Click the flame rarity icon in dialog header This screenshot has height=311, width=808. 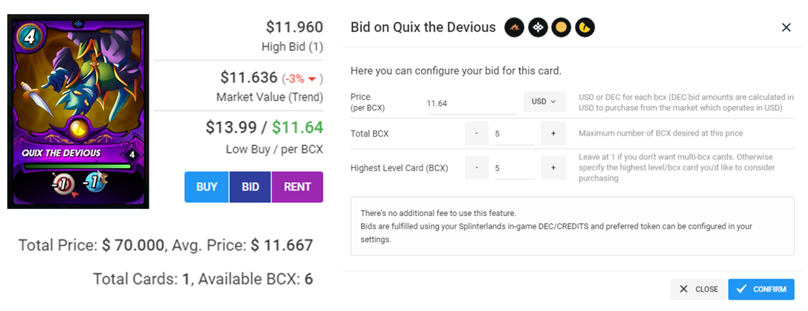[x=515, y=27]
